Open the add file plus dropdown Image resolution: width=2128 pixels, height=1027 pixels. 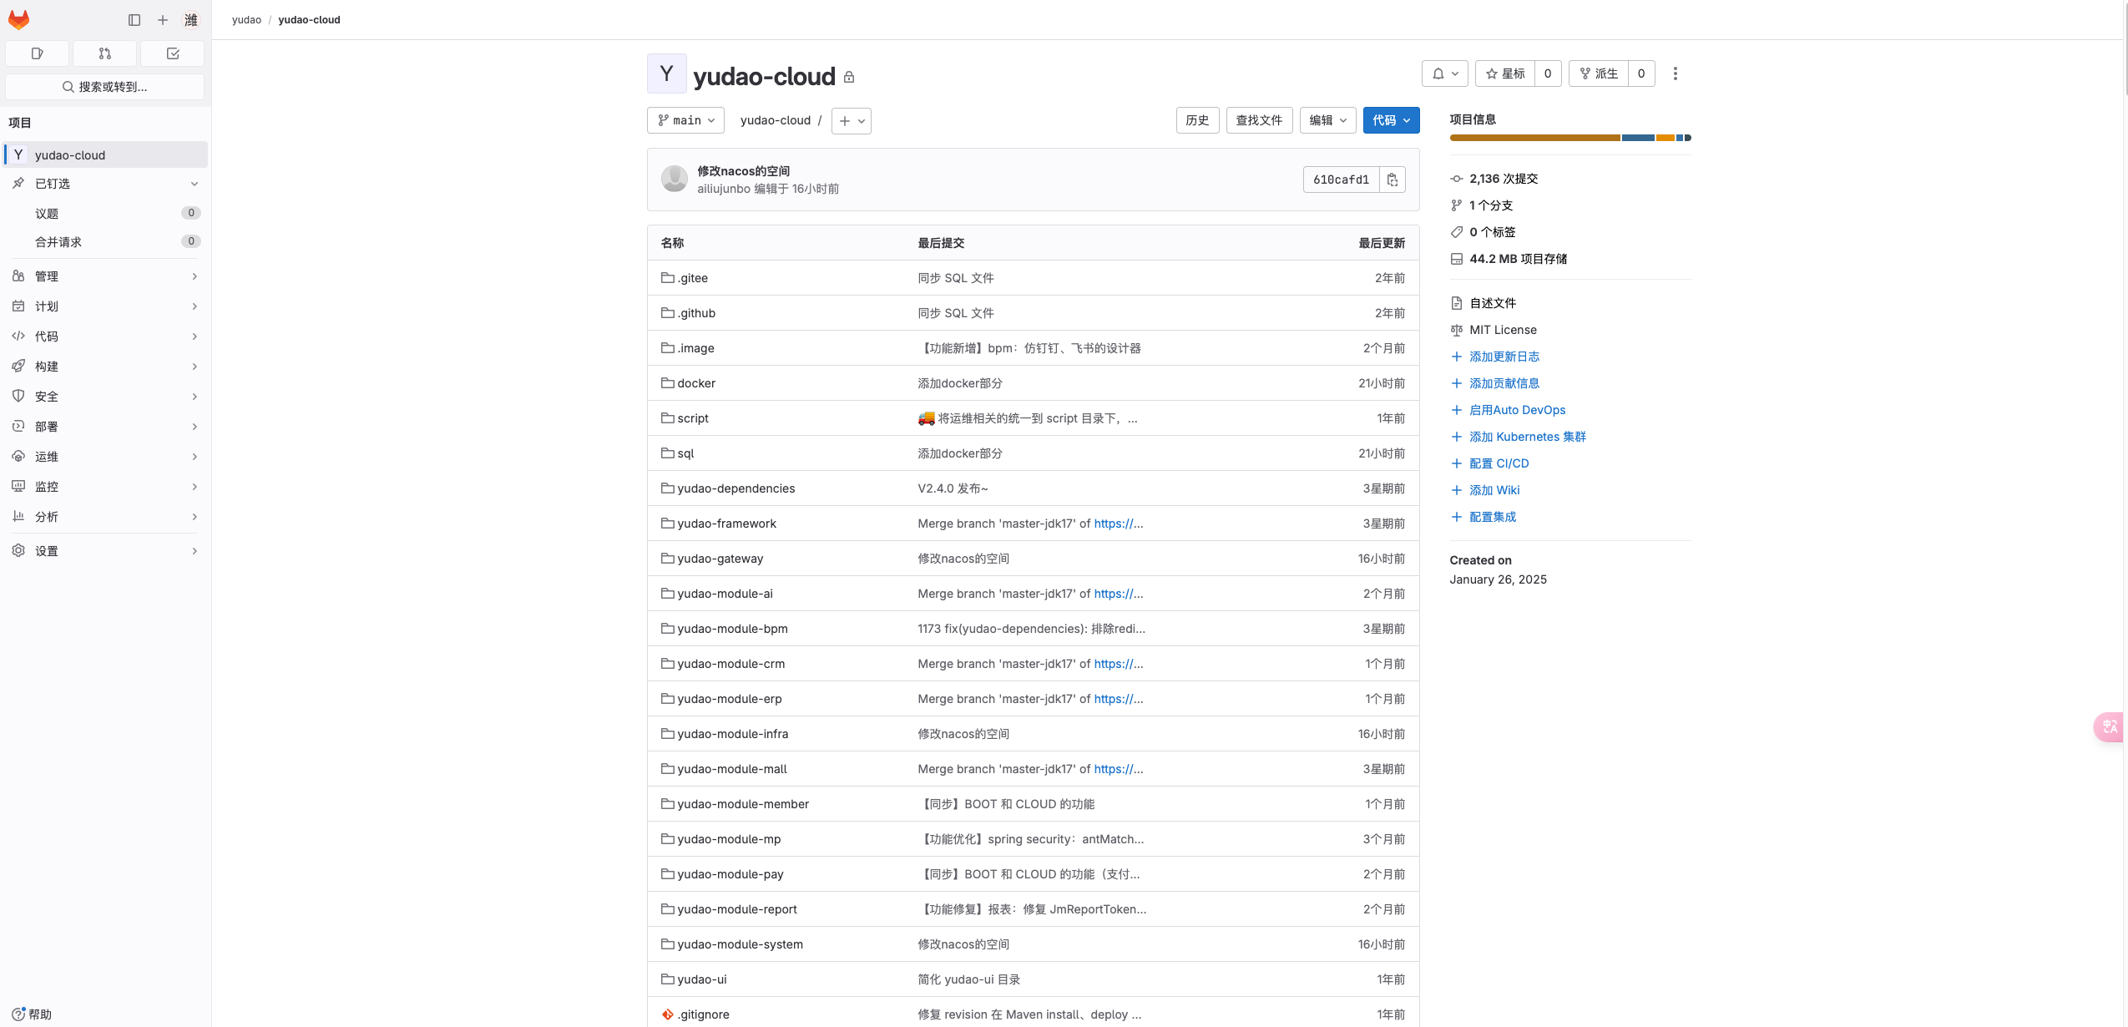851,120
